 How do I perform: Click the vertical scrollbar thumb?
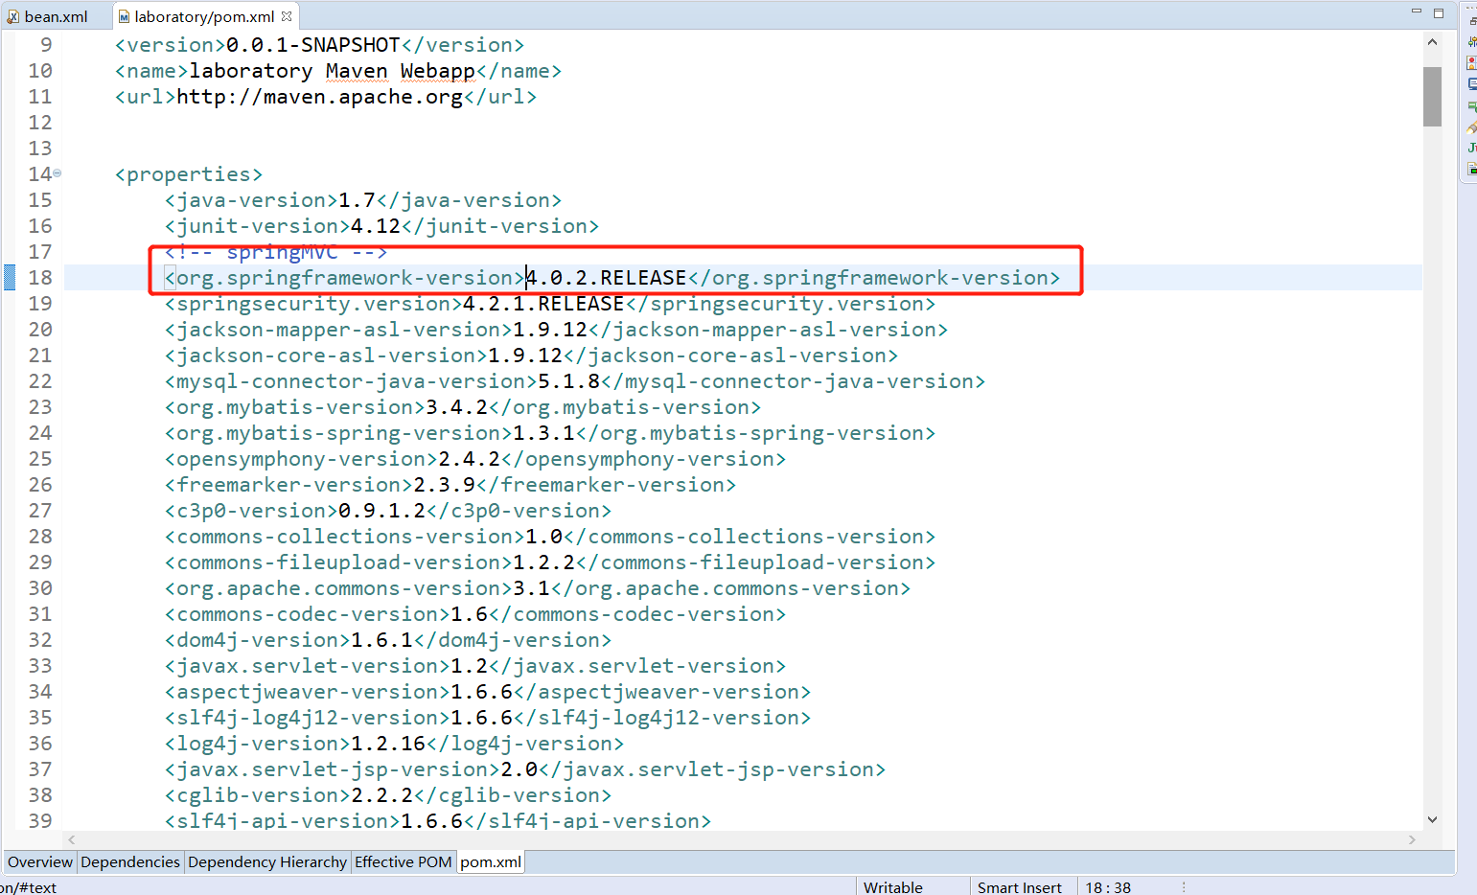[x=1434, y=96]
